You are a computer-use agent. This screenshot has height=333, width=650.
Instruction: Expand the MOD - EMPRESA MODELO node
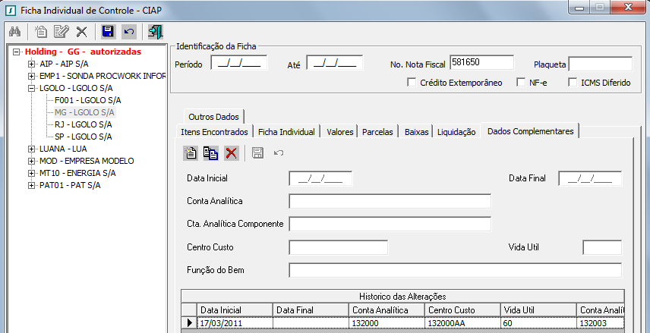click(x=32, y=161)
